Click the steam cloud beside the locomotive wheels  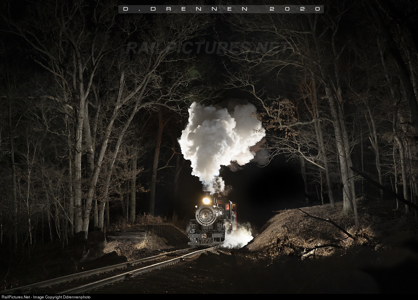pos(239,237)
